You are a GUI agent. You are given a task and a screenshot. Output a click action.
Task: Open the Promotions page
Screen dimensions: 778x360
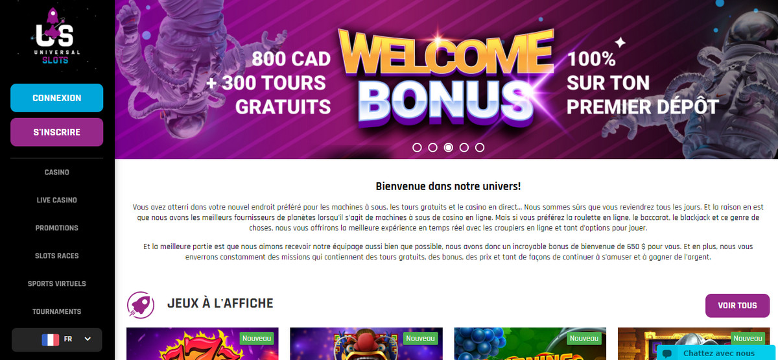[57, 228]
